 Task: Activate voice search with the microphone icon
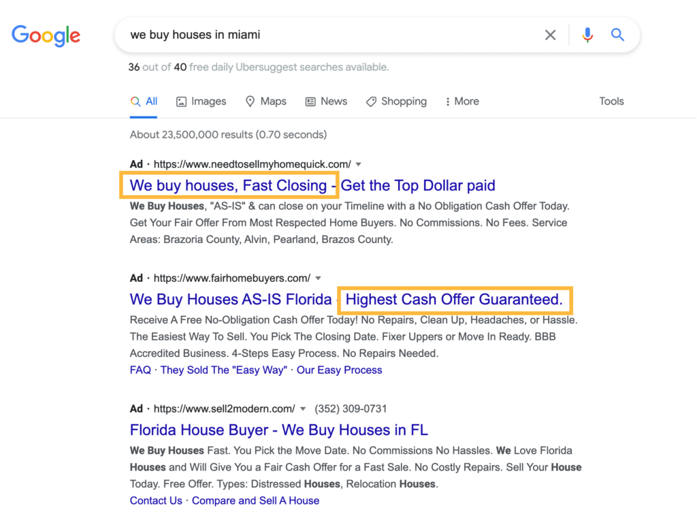point(587,35)
